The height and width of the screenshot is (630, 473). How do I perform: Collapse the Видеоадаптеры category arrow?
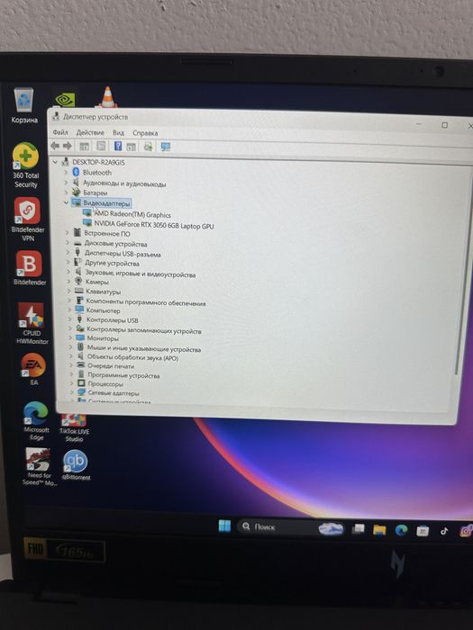pos(67,202)
